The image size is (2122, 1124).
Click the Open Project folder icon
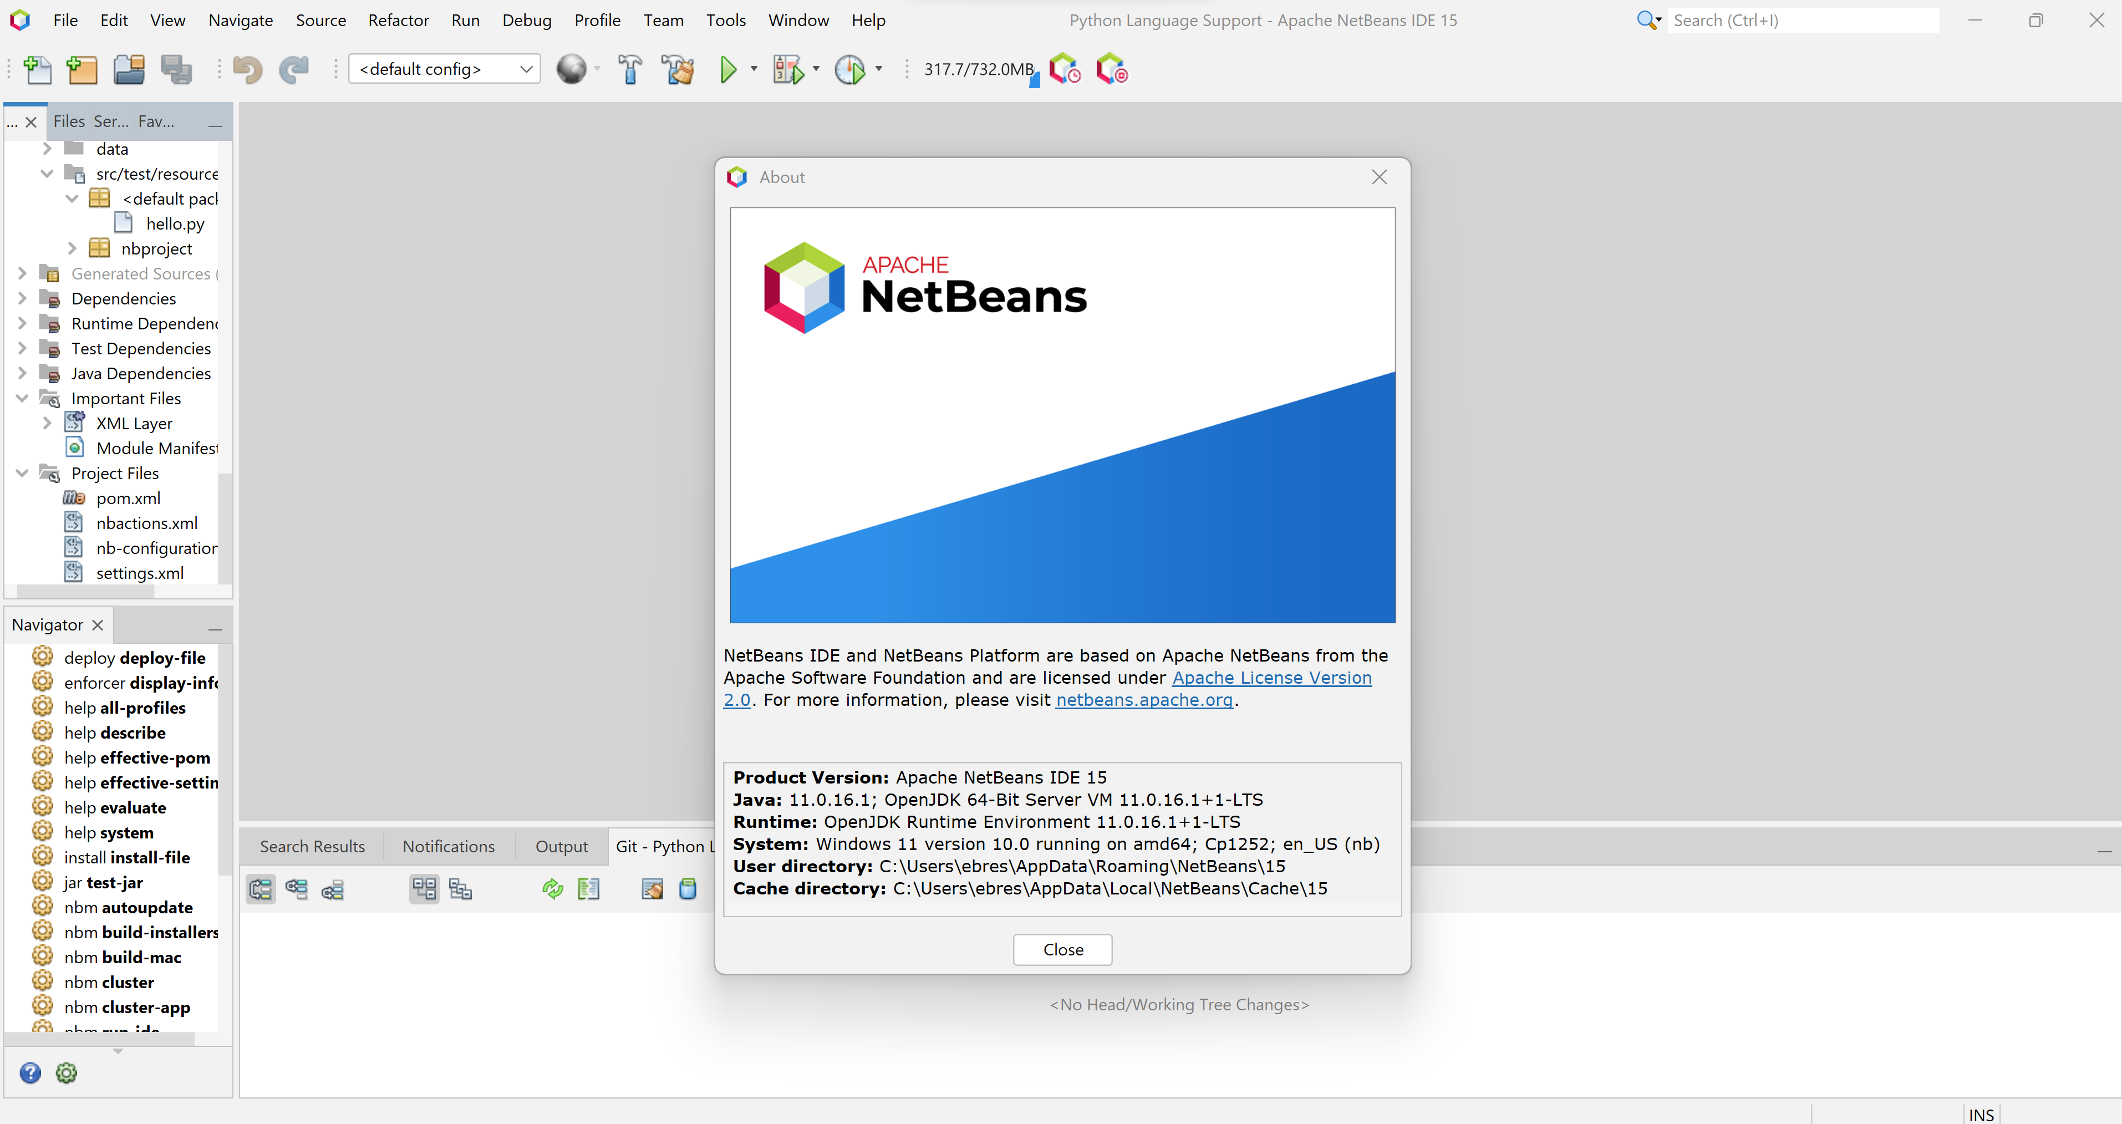pos(129,69)
